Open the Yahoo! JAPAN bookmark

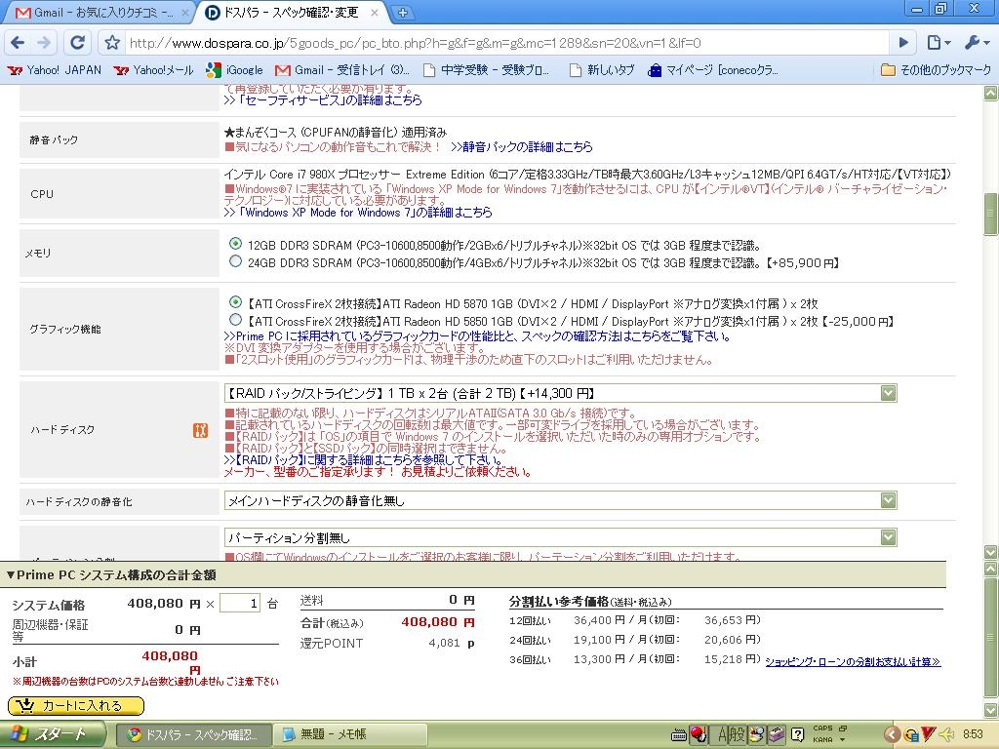point(55,70)
